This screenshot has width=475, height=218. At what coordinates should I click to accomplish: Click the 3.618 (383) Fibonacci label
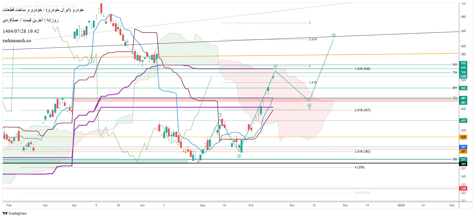point(362,152)
